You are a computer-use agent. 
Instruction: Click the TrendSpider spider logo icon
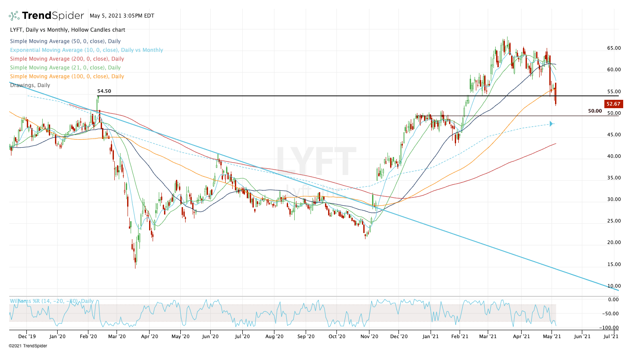tap(14, 16)
